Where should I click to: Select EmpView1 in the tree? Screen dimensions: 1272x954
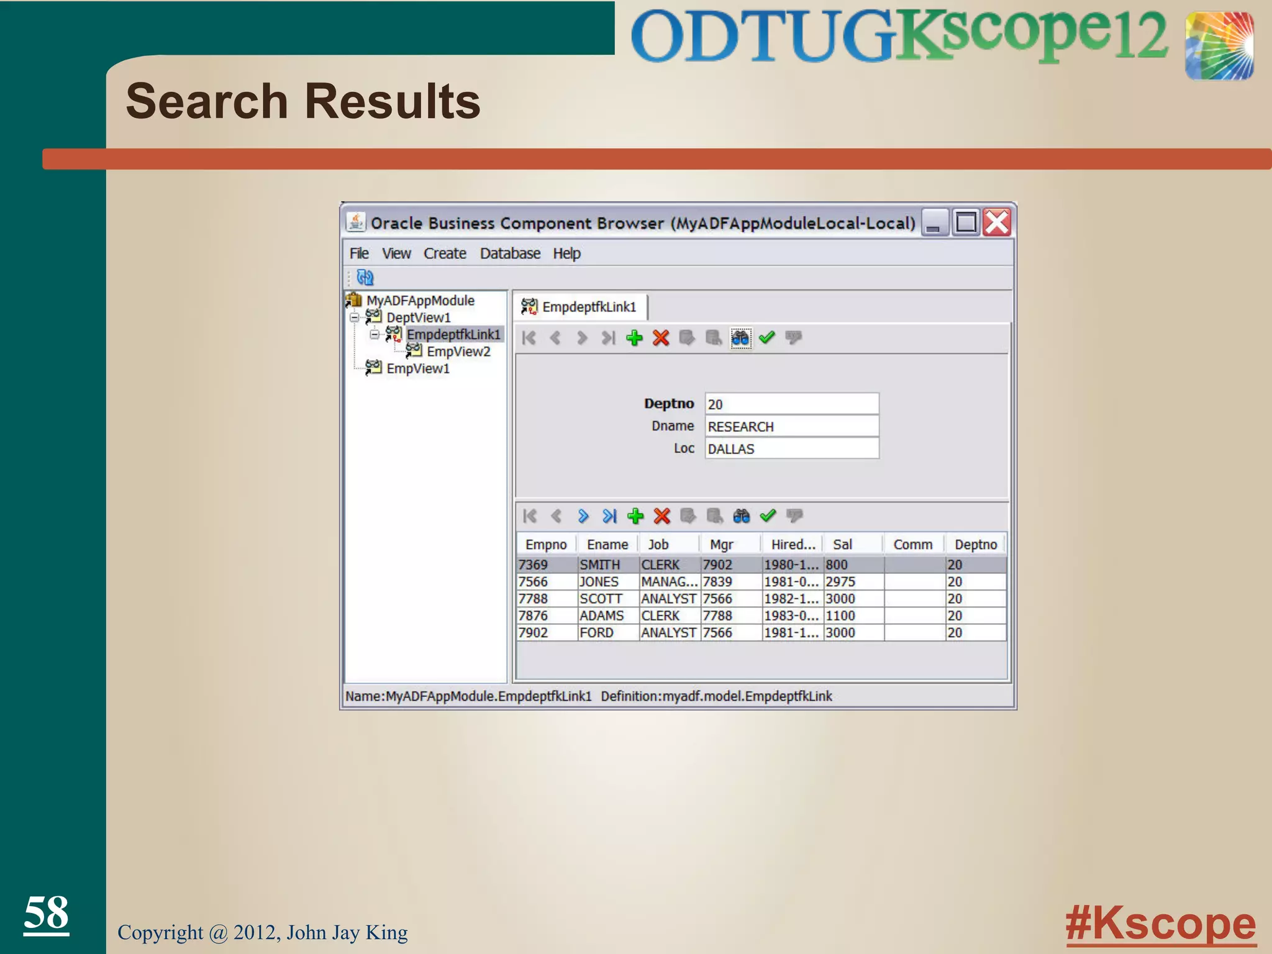[x=418, y=368]
